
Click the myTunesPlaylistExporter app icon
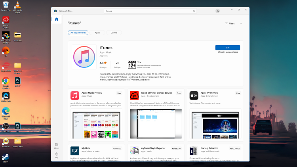[134, 151]
